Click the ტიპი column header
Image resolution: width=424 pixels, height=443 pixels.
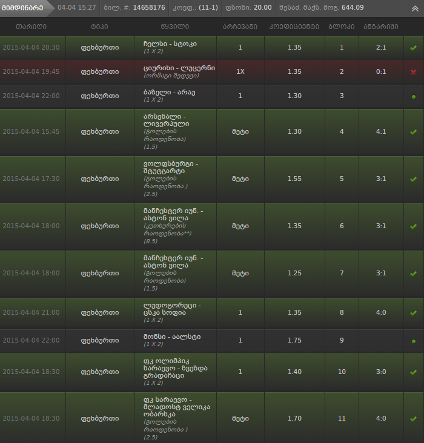click(99, 27)
